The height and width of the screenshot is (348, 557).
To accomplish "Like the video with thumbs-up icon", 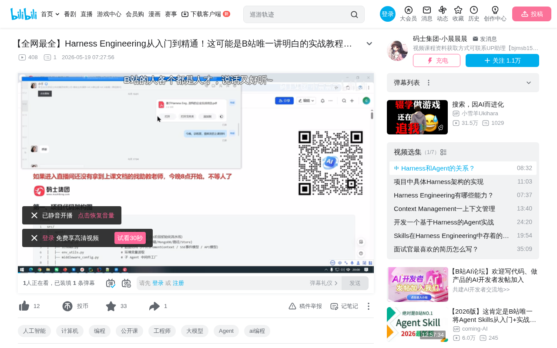I will tap(24, 306).
